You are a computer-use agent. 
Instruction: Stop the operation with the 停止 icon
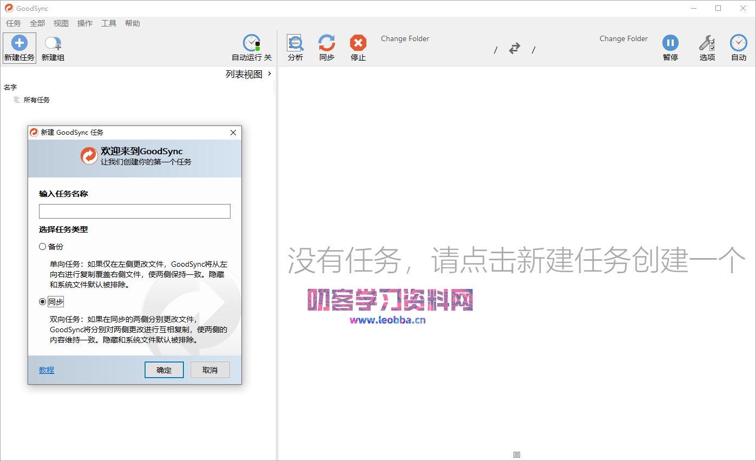coord(358,47)
